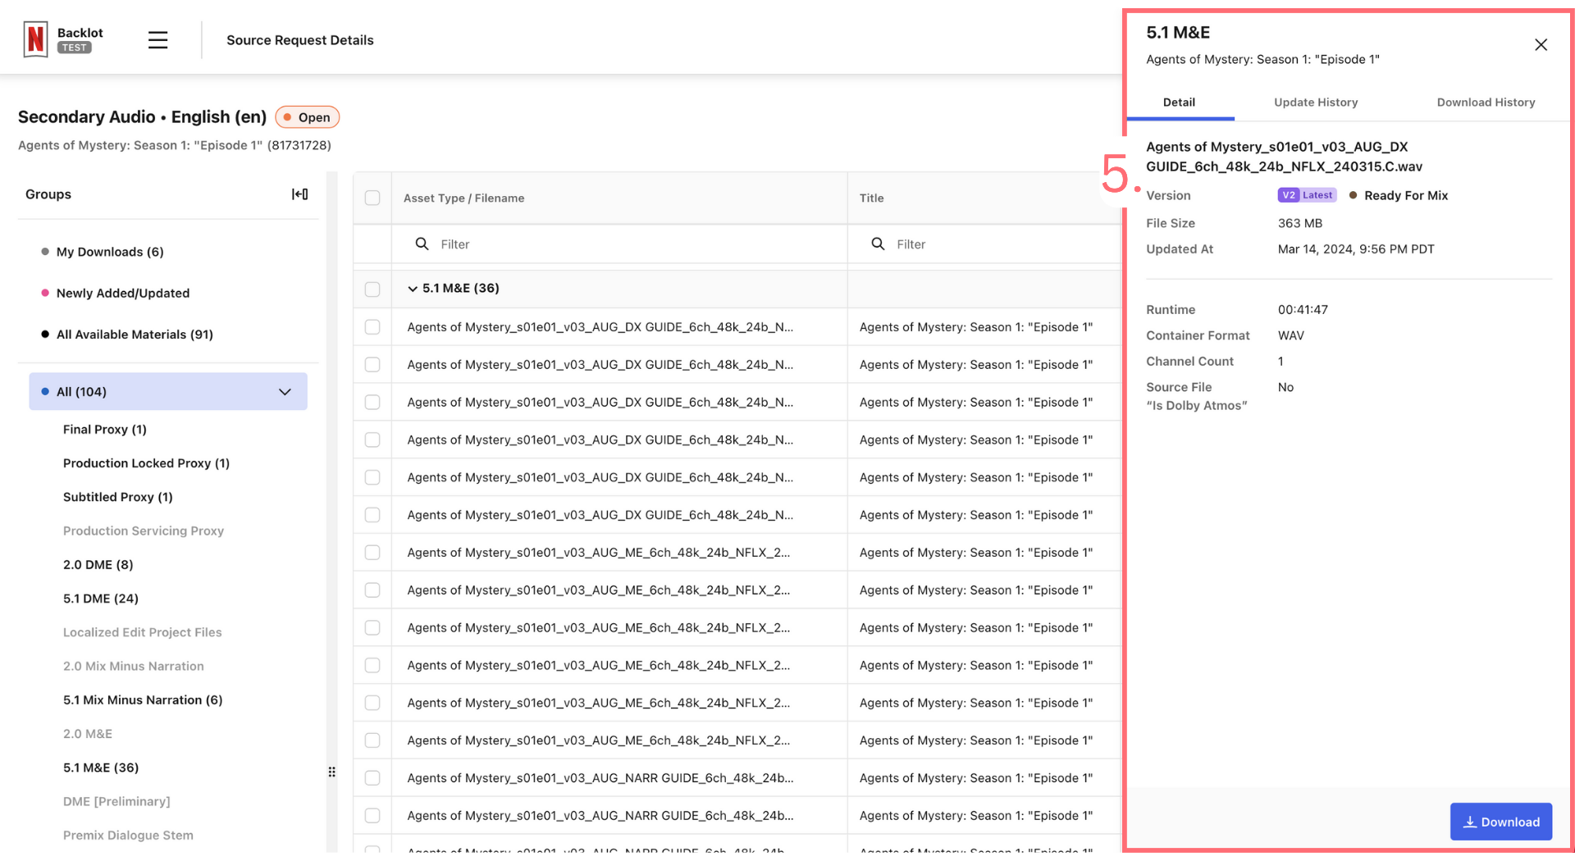The height and width of the screenshot is (861, 1575).
Task: Collapse the All (104) group dropdown
Action: [x=285, y=392]
